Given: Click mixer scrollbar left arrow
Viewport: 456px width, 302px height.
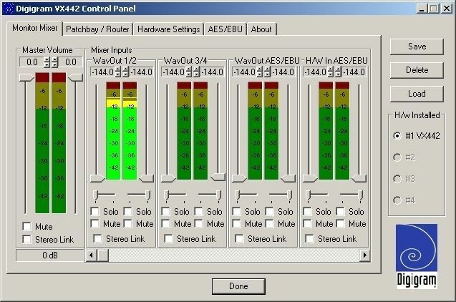Looking at the screenshot, I should tap(92, 255).
